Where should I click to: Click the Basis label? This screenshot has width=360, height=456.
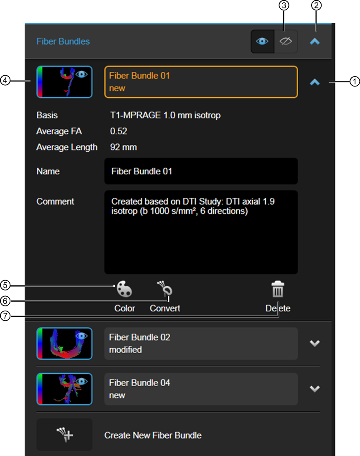(47, 115)
